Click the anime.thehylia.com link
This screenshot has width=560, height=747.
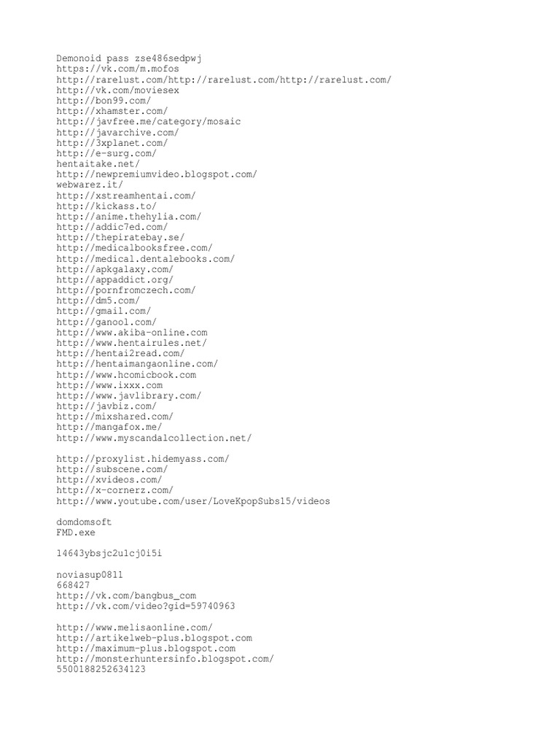(x=128, y=216)
